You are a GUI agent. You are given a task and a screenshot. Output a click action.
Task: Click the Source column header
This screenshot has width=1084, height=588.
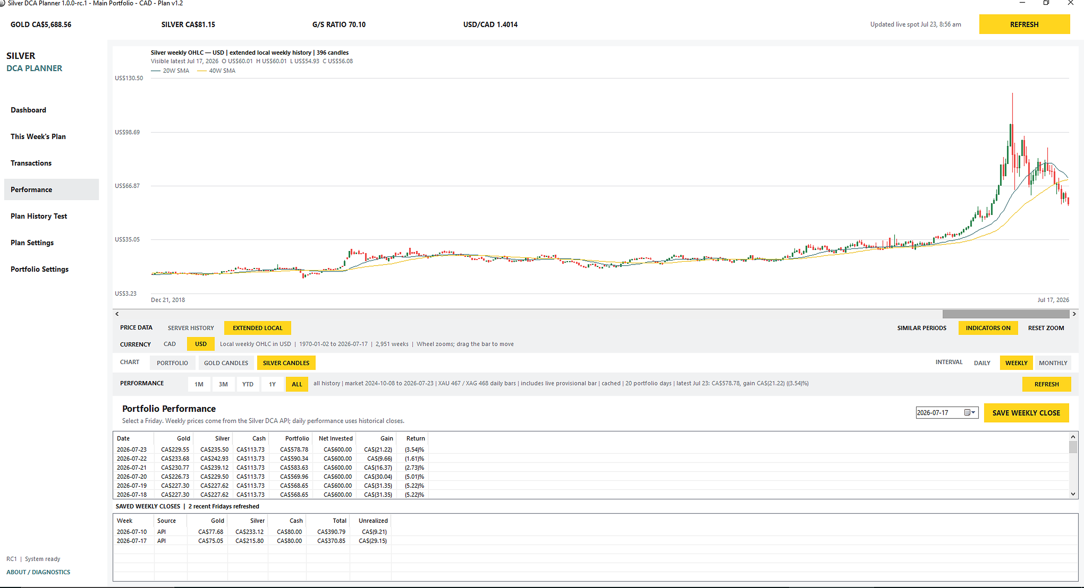tap(170, 520)
